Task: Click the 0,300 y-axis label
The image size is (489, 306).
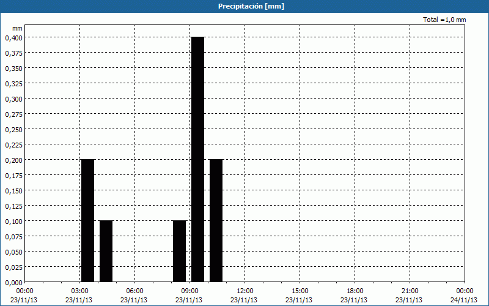Action: tap(13, 99)
